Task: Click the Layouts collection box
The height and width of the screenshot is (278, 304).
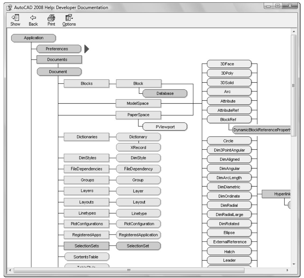Action: click(x=86, y=202)
